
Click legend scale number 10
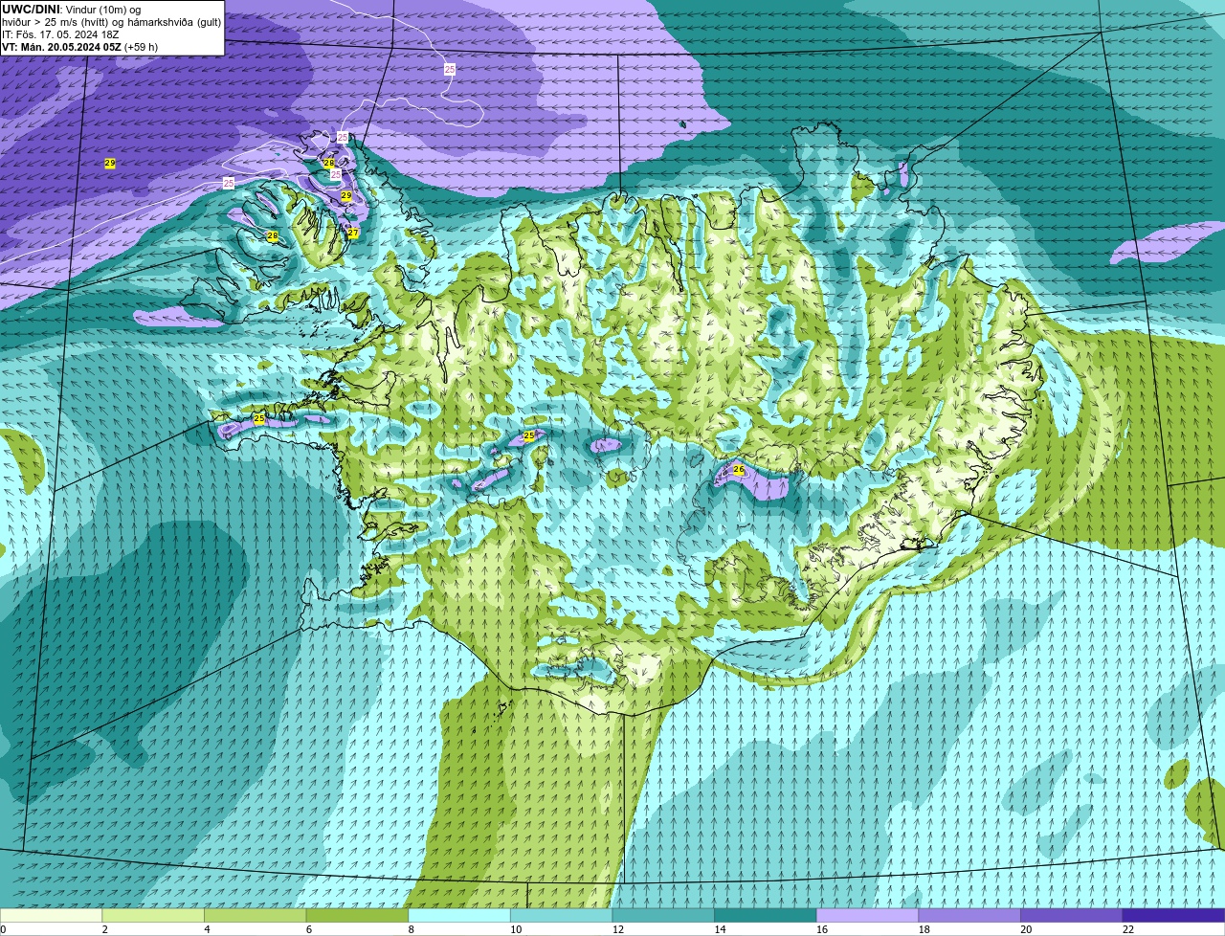[x=516, y=929]
